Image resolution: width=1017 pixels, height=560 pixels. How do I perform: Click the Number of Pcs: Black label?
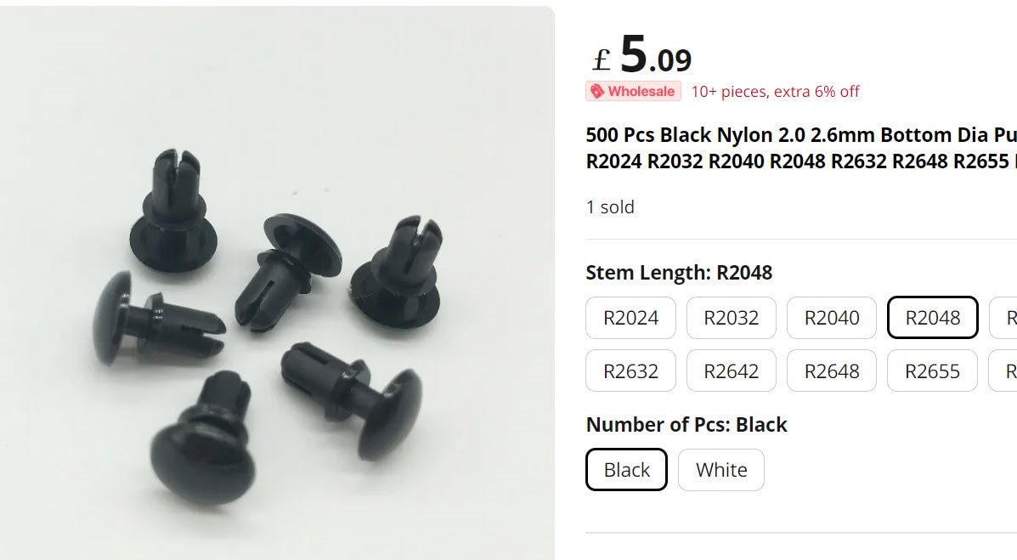686,424
